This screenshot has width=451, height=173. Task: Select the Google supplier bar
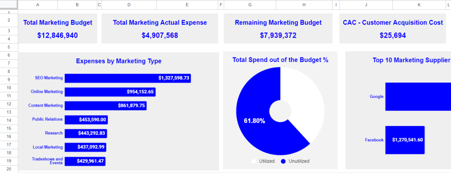(x=418, y=97)
